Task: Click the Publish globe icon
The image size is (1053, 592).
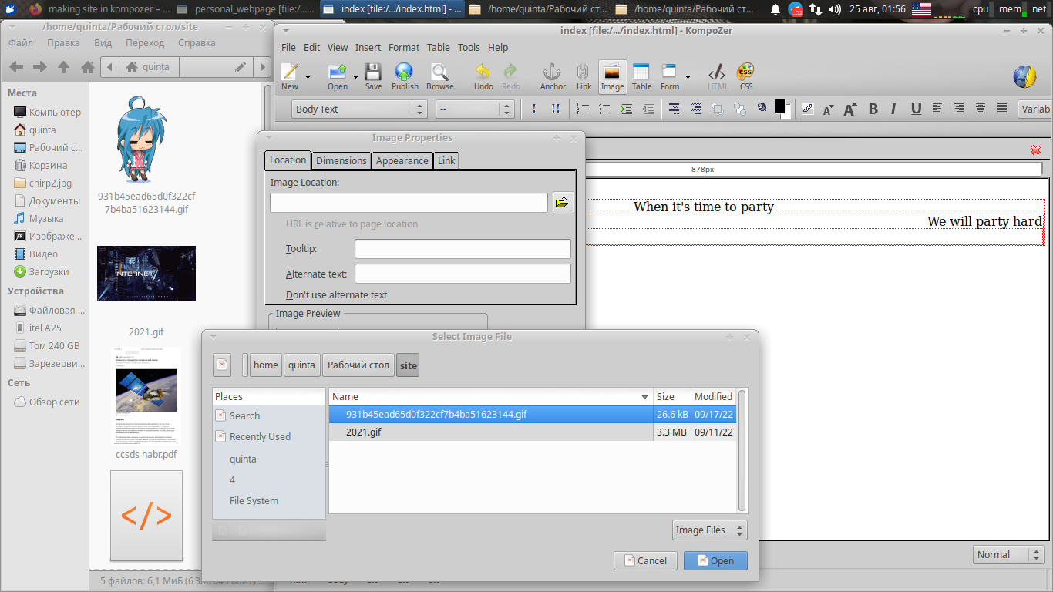Action: coord(405,76)
